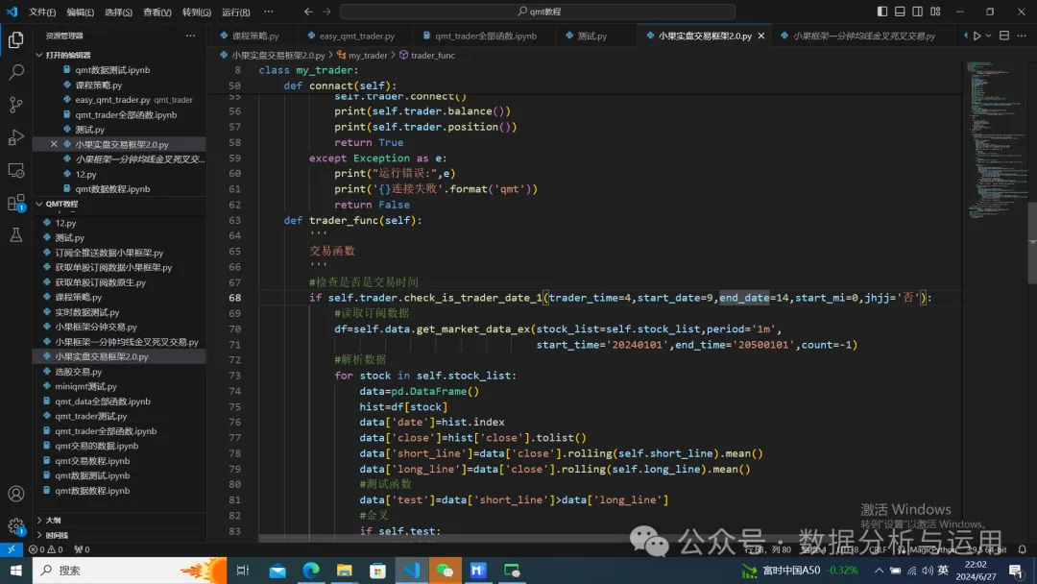Open the Testing flask view
This screenshot has height=584, width=1037.
16,234
